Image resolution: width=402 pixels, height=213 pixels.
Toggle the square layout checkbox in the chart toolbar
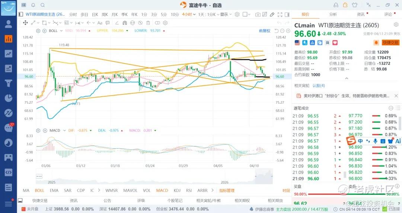pos(245,14)
